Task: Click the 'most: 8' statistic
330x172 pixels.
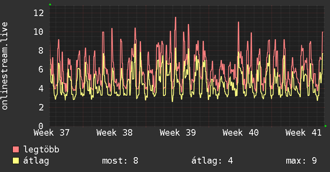Action: (120, 161)
